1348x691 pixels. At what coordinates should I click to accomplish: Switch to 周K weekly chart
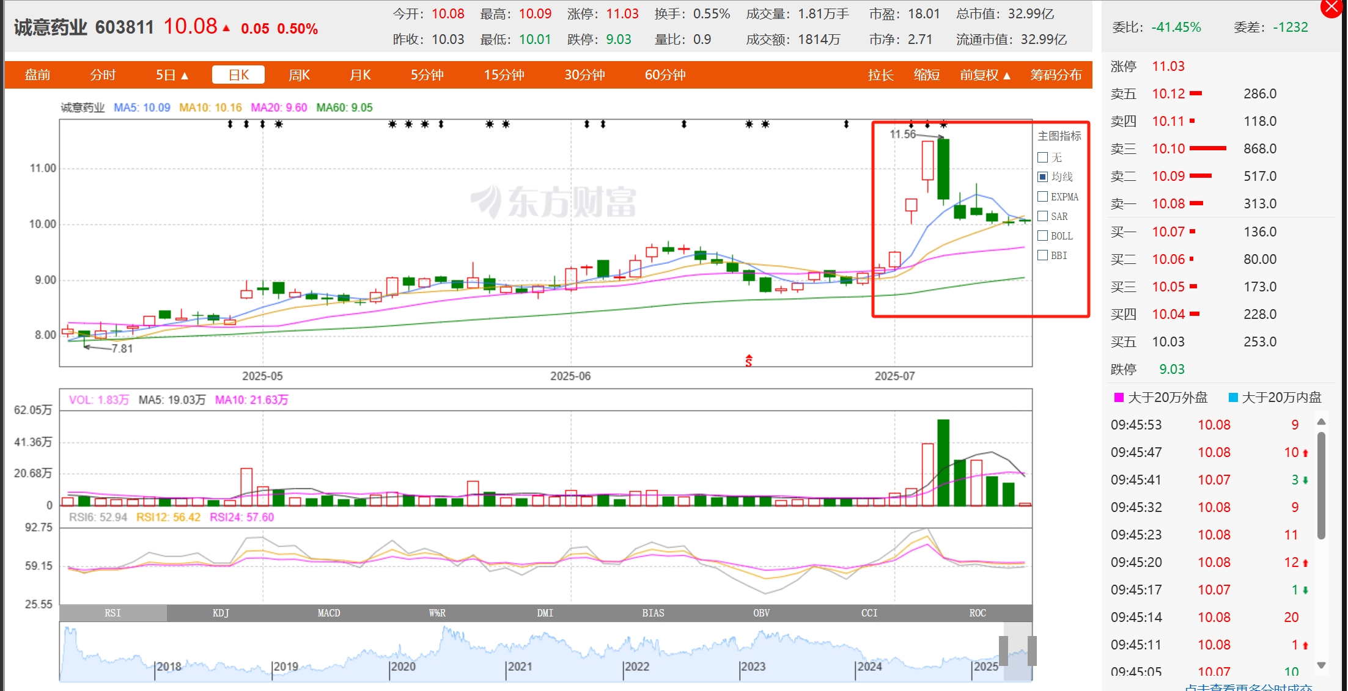pyautogui.click(x=299, y=75)
